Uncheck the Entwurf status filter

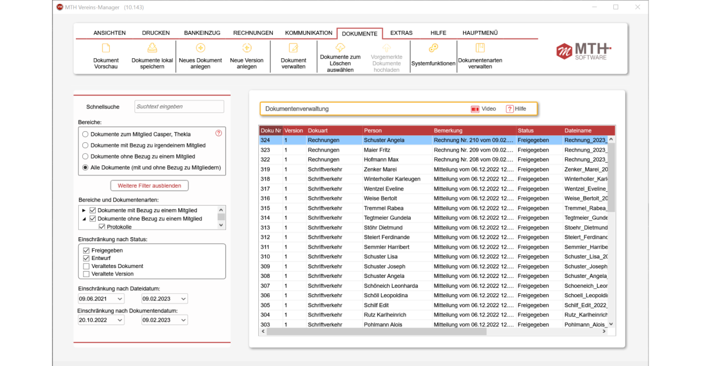[x=86, y=258]
